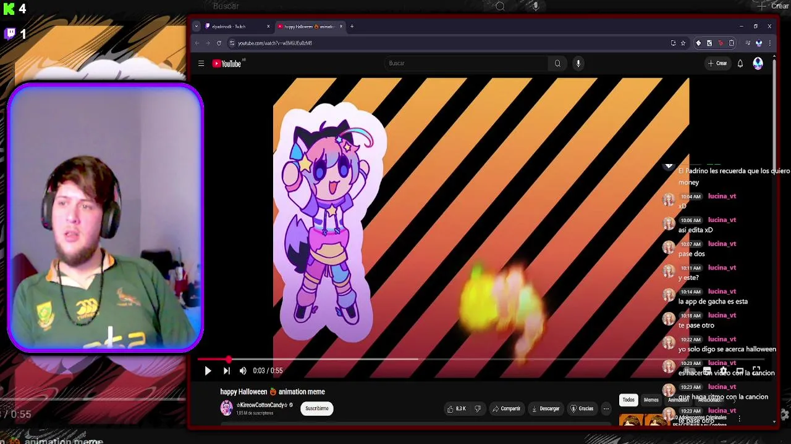Open KireowCottonCandy channel avatar

tap(227, 408)
